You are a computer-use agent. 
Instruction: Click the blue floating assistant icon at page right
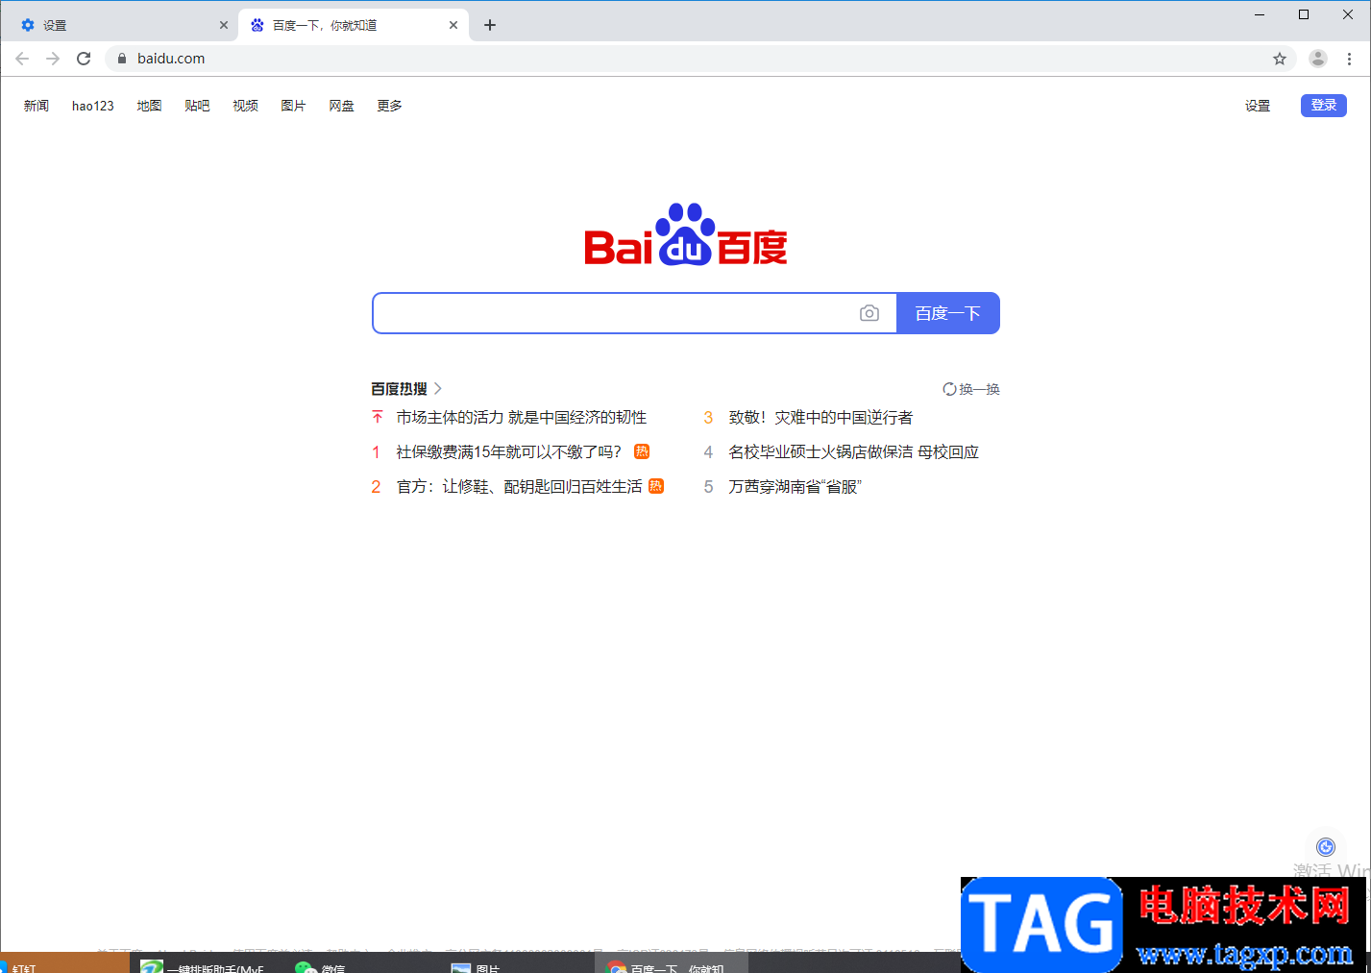pyautogui.click(x=1326, y=846)
